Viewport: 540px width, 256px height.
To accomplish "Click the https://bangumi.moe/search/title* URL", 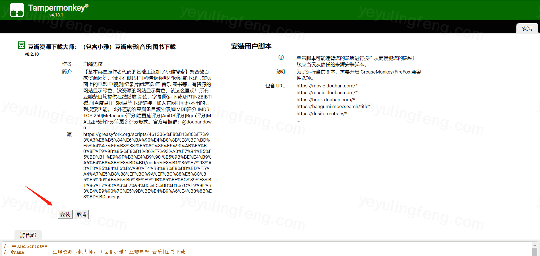I will point(334,106).
